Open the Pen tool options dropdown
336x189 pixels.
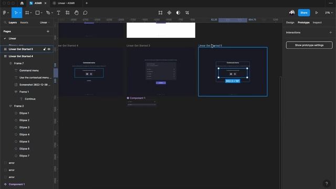[x=52, y=13]
